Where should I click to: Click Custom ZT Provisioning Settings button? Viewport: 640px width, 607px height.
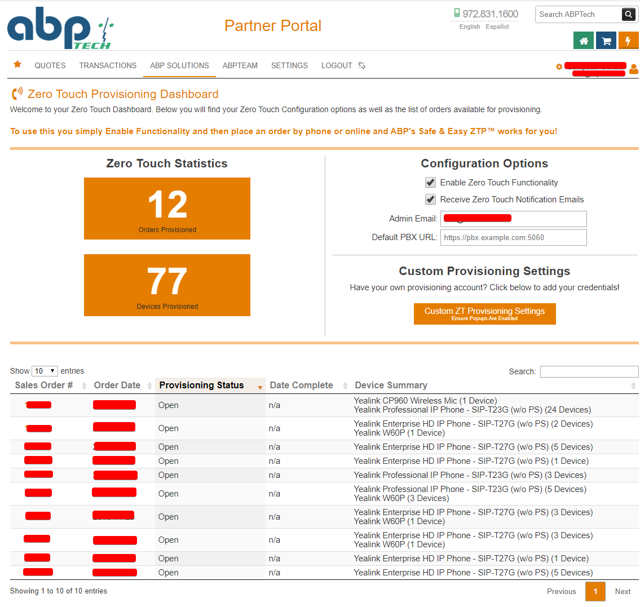pyautogui.click(x=484, y=314)
